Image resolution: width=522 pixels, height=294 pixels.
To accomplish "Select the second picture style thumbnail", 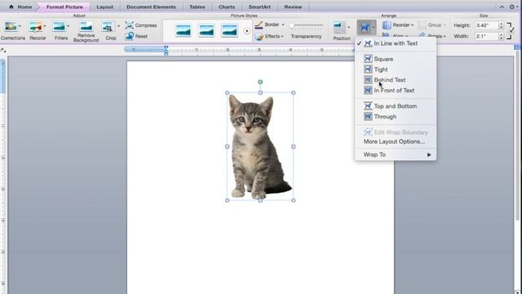I will tap(206, 31).
